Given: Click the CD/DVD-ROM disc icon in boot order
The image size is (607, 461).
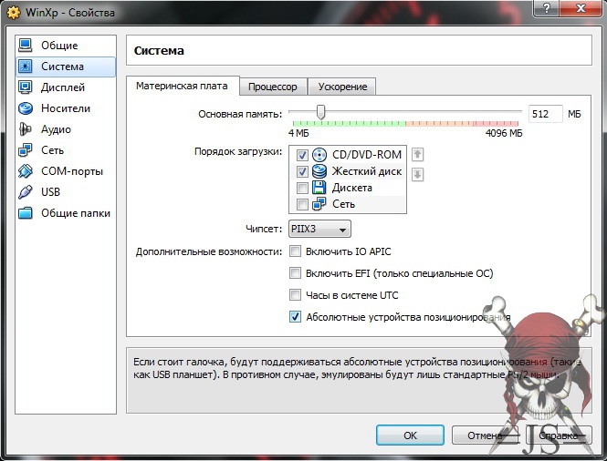Looking at the screenshot, I should tap(319, 155).
